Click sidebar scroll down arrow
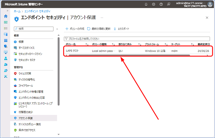This screenshot has width=215, height=138. [x=58, y=134]
